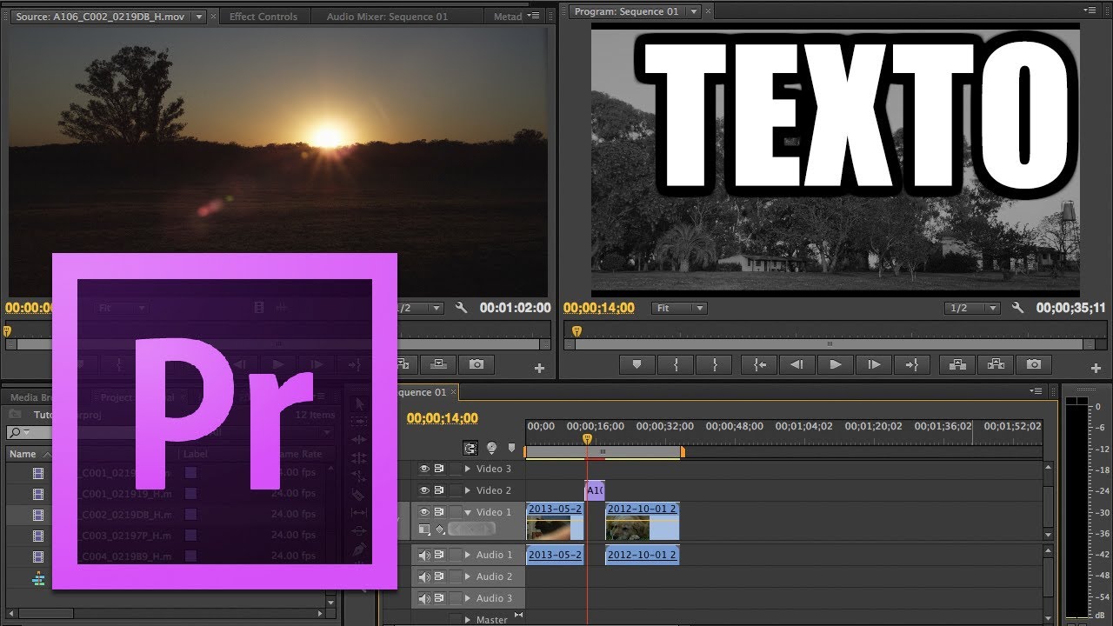The image size is (1113, 626).
Task: Click the Program monitor zoom scroll bar
Action: [x=829, y=344]
